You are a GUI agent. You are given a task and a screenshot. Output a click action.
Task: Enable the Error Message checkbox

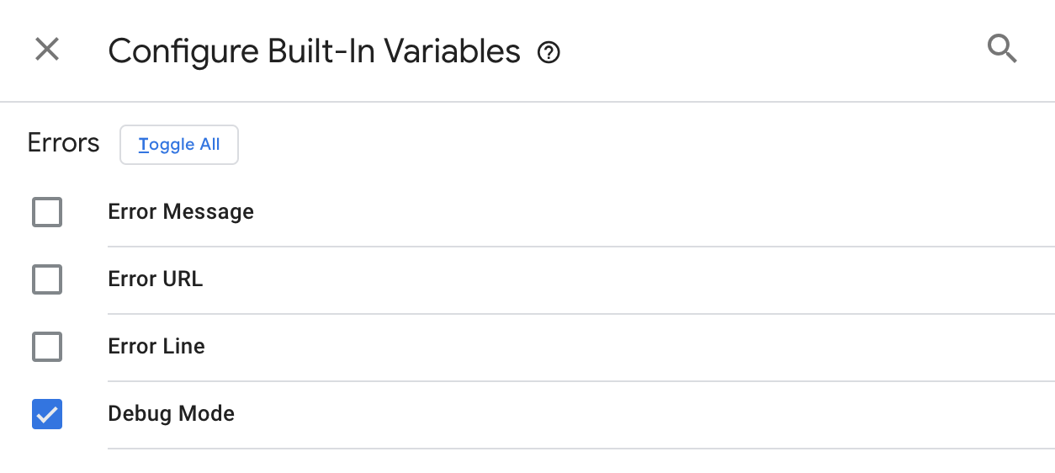click(47, 212)
